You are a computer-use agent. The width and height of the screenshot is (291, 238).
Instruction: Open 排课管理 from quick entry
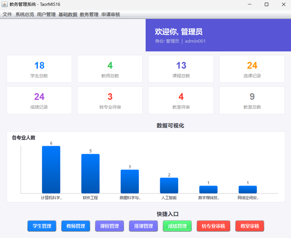click(143, 226)
